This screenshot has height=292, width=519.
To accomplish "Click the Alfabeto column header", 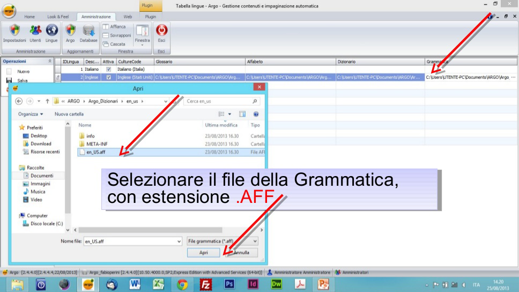I will (290, 62).
